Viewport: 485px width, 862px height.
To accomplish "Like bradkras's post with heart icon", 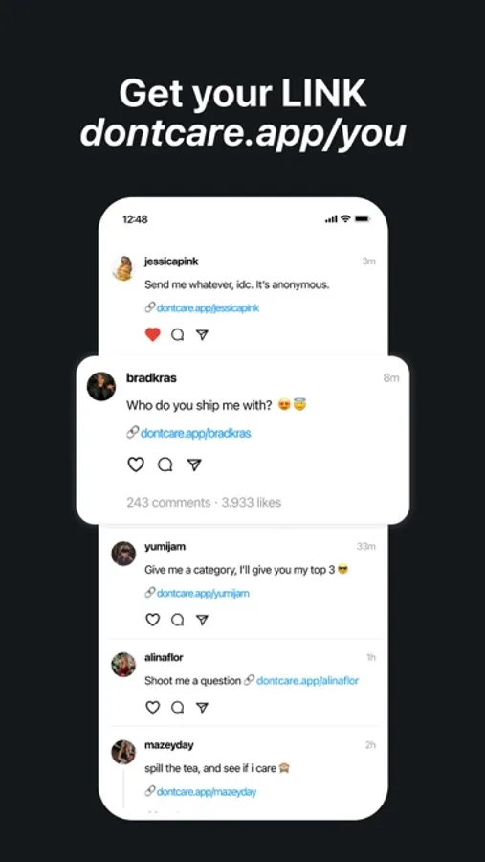I will point(136,465).
